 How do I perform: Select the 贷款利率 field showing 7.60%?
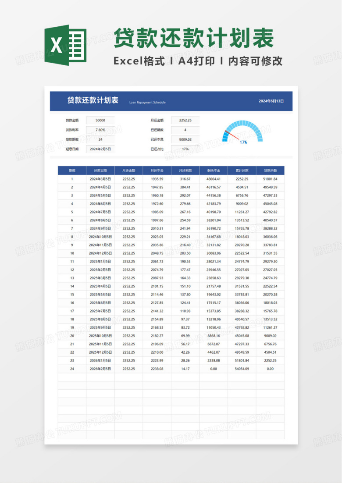100,130
